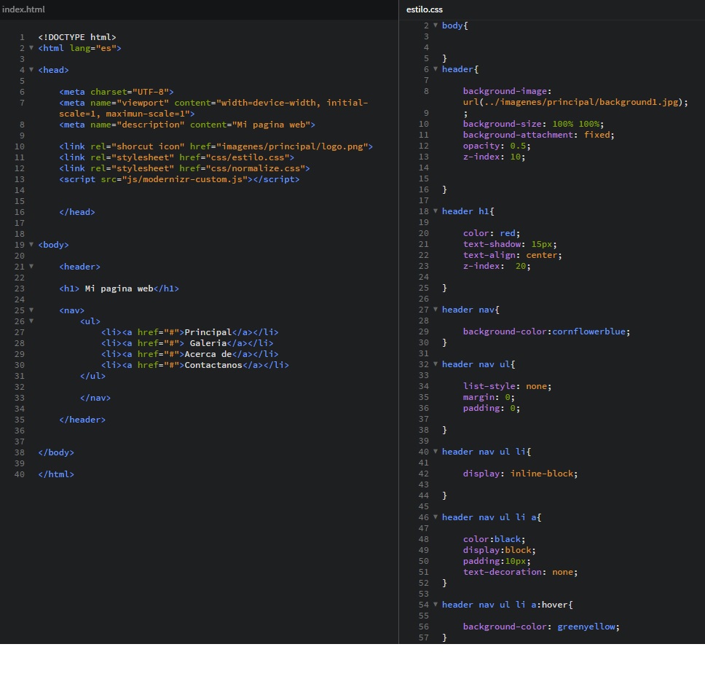Collapse the nav tag fold arrow on line 25

click(31, 310)
